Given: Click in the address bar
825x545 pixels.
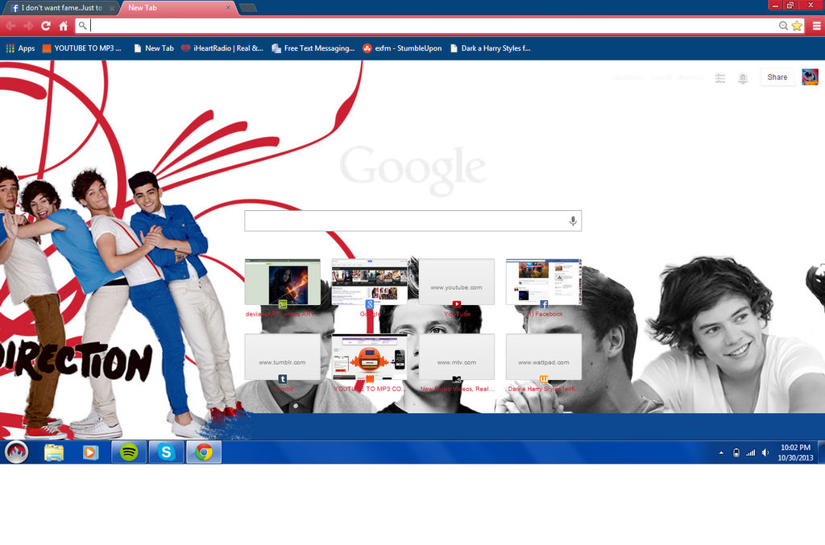Looking at the screenshot, I should click(432, 25).
